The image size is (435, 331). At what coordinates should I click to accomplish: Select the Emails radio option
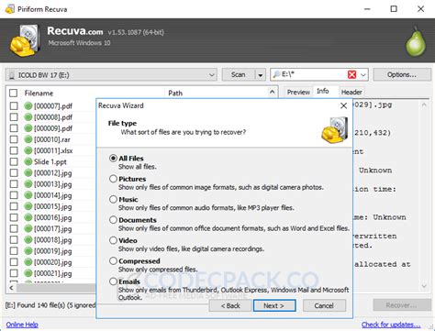click(x=113, y=281)
